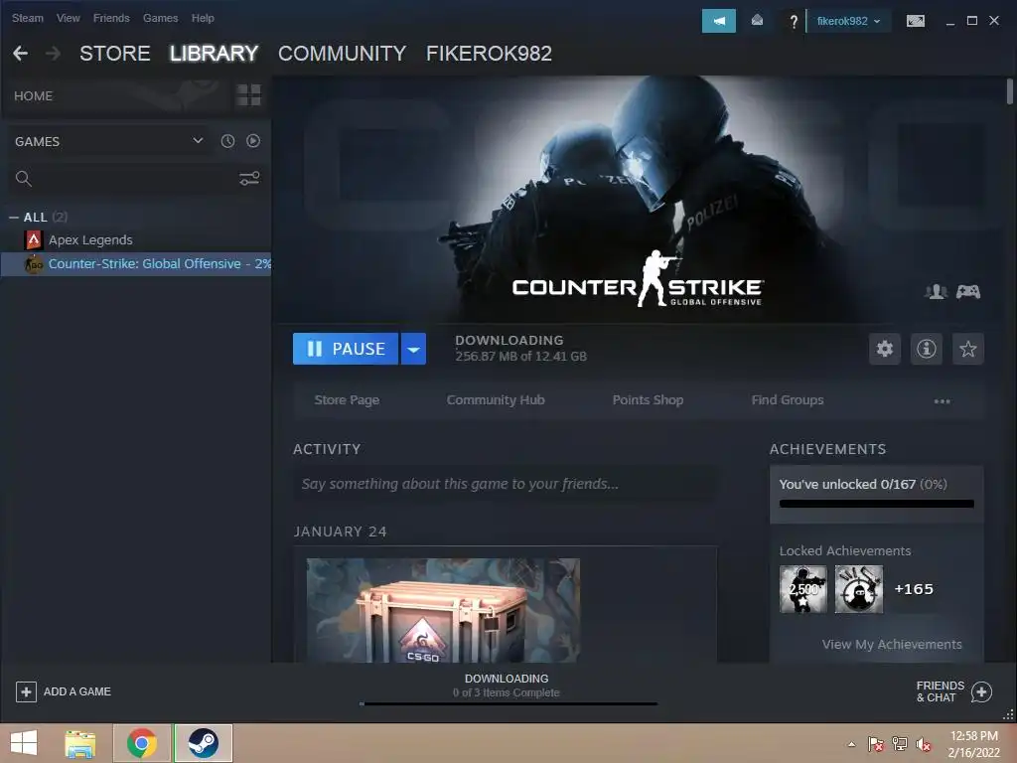The width and height of the screenshot is (1017, 763).
Task: Click the muted volume tray icon
Action: click(923, 744)
